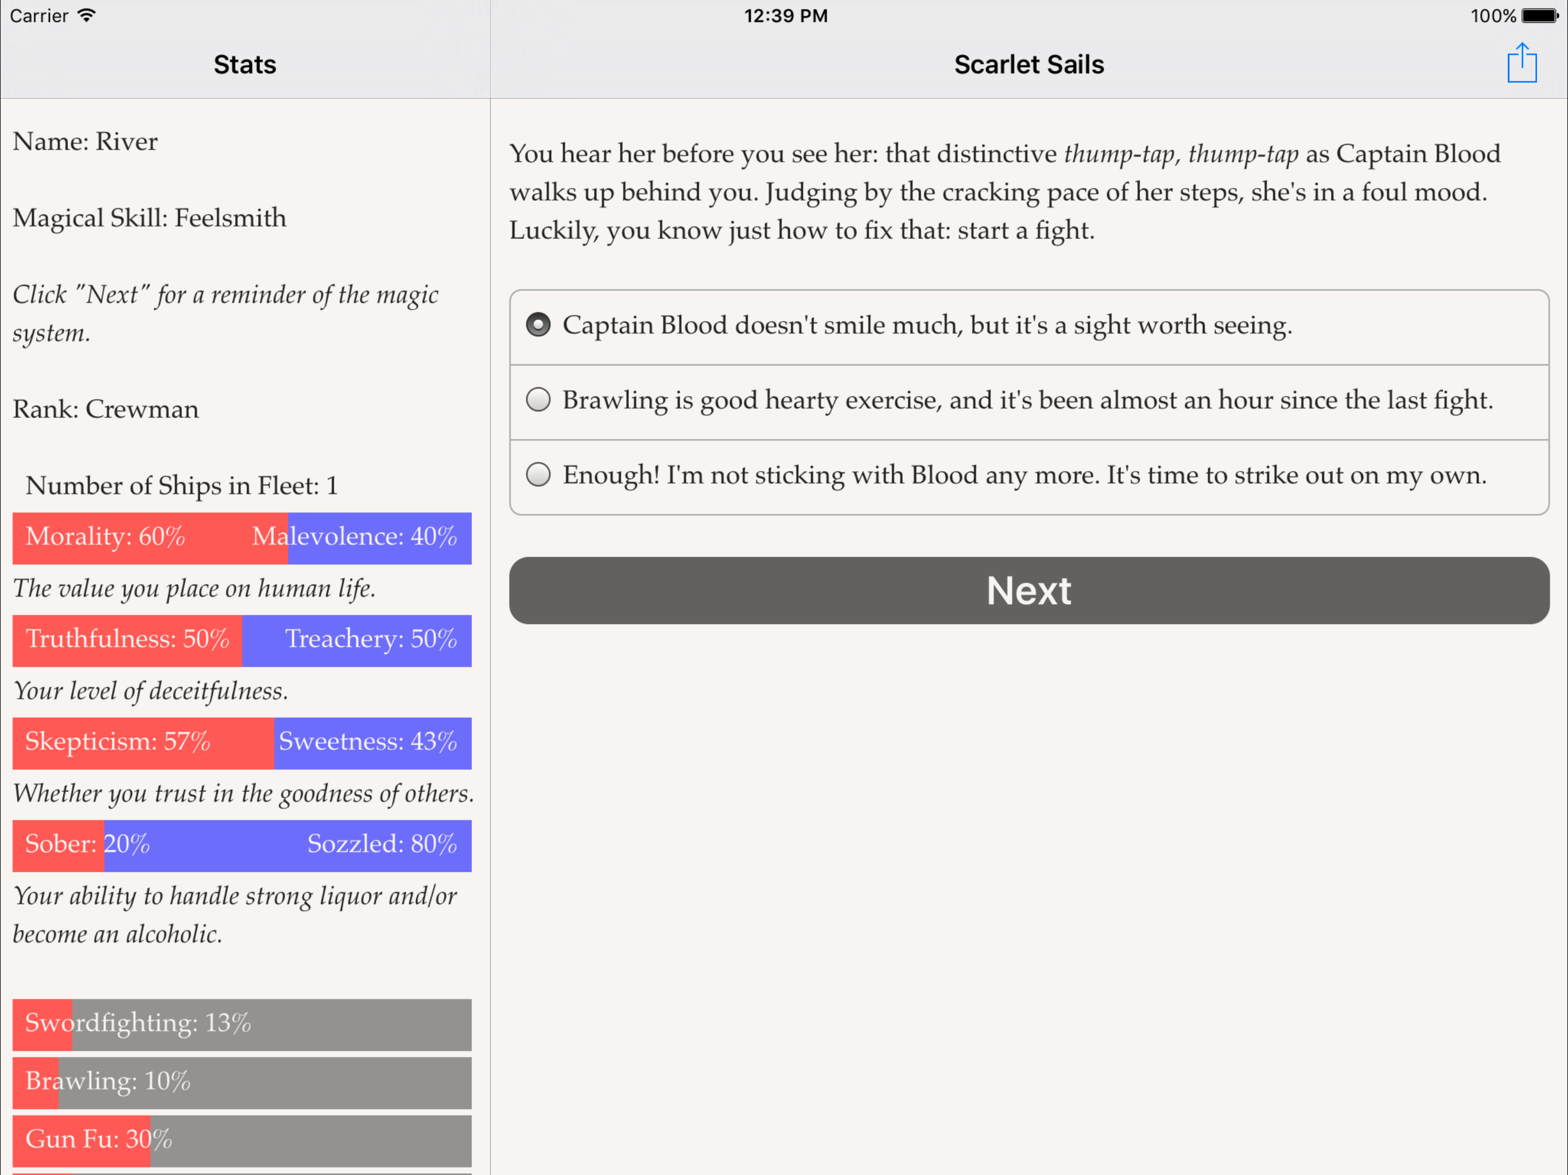Tap the Truthfulness/Treachery bar
The image size is (1568, 1175).
[242, 640]
